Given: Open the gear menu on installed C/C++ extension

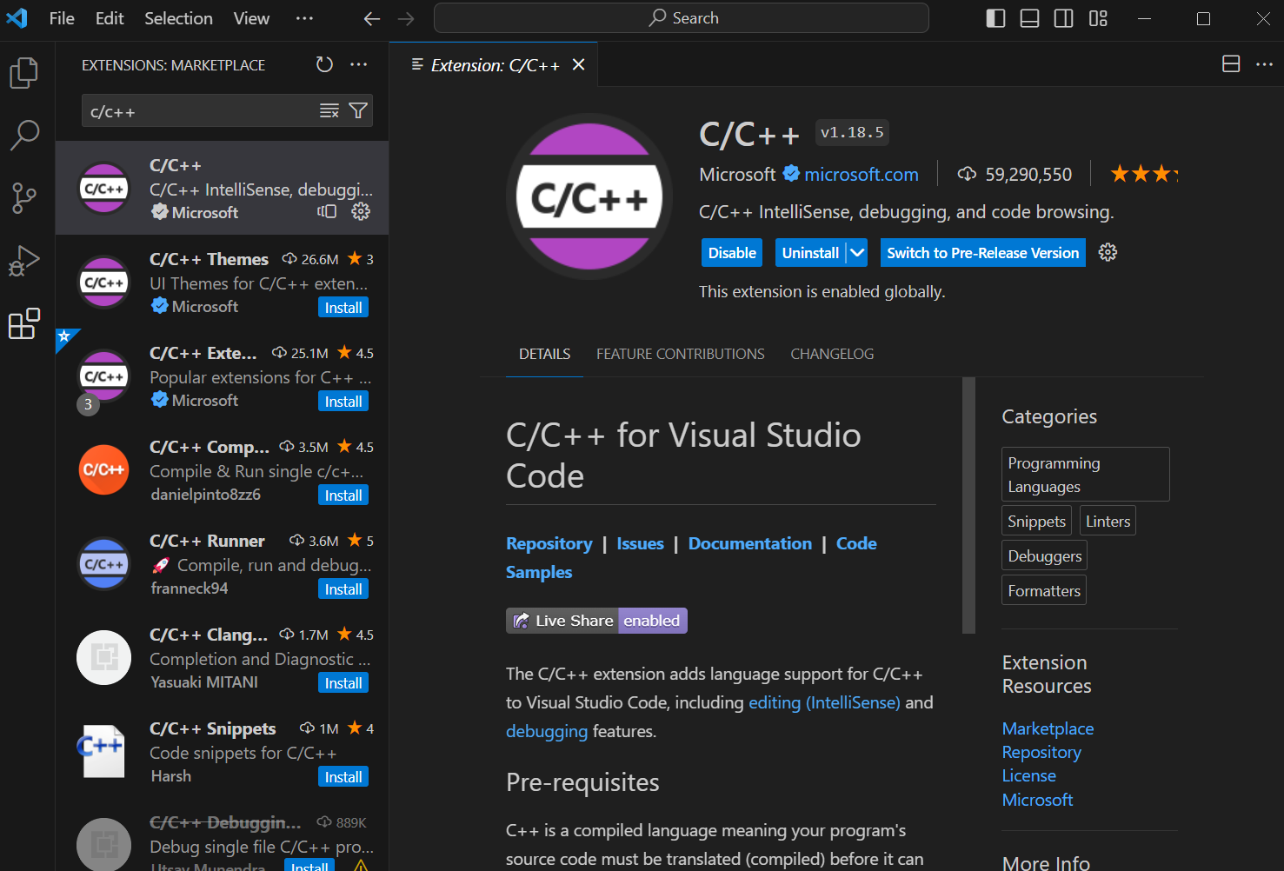Looking at the screenshot, I should pos(361,211).
